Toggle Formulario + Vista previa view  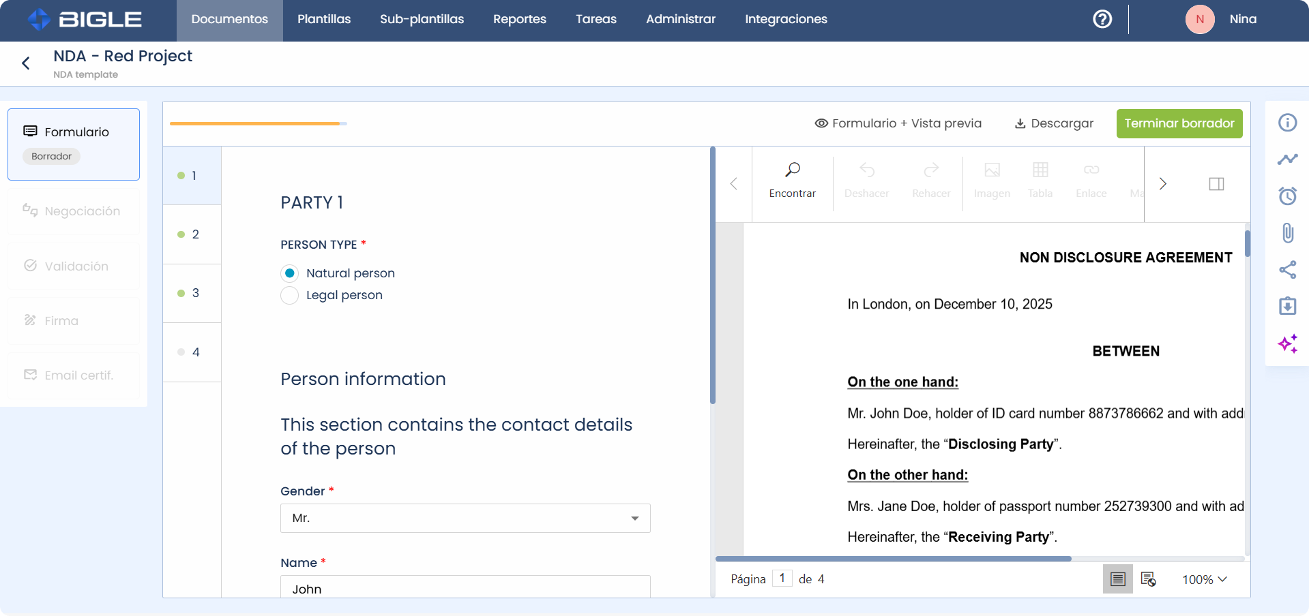click(x=898, y=123)
